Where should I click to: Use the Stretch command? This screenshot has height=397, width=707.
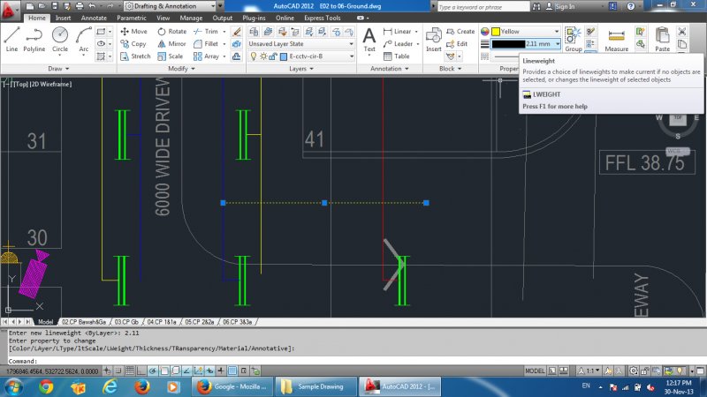pyautogui.click(x=135, y=56)
